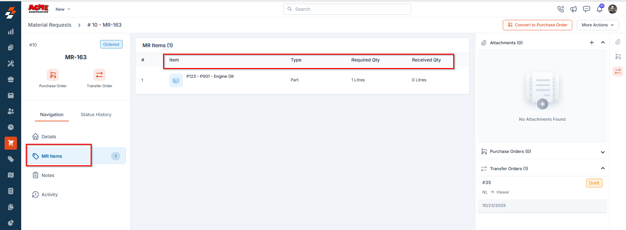Click the 'NL → Hawai' route text
This screenshot has width=626, height=230.
(x=496, y=192)
